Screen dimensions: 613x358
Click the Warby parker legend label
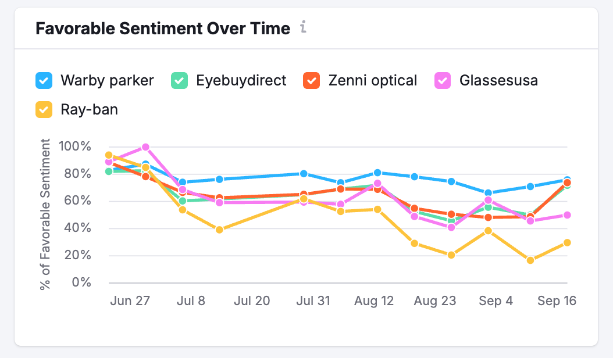tap(106, 81)
